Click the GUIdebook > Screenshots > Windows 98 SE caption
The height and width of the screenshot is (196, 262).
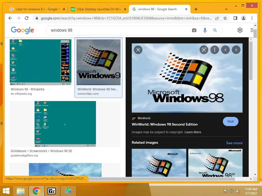[41, 151]
